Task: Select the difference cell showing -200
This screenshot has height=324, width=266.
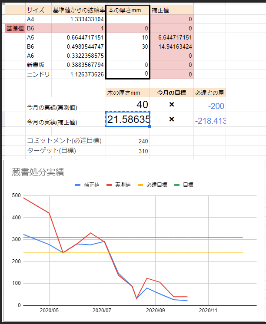Action: tap(210, 105)
